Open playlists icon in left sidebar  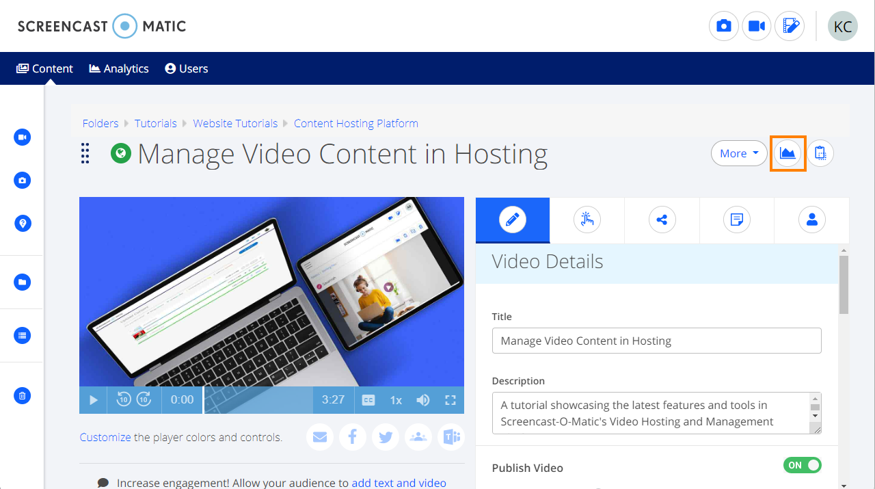coord(23,336)
